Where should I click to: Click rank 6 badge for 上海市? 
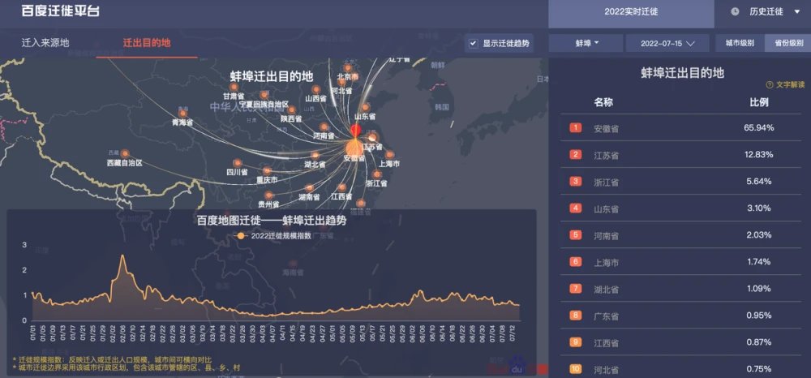pyautogui.click(x=576, y=262)
